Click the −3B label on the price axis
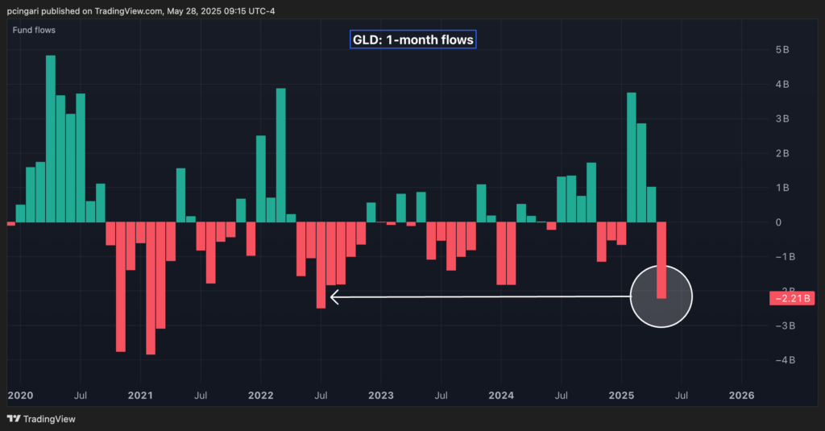825x431 pixels. tap(785, 325)
